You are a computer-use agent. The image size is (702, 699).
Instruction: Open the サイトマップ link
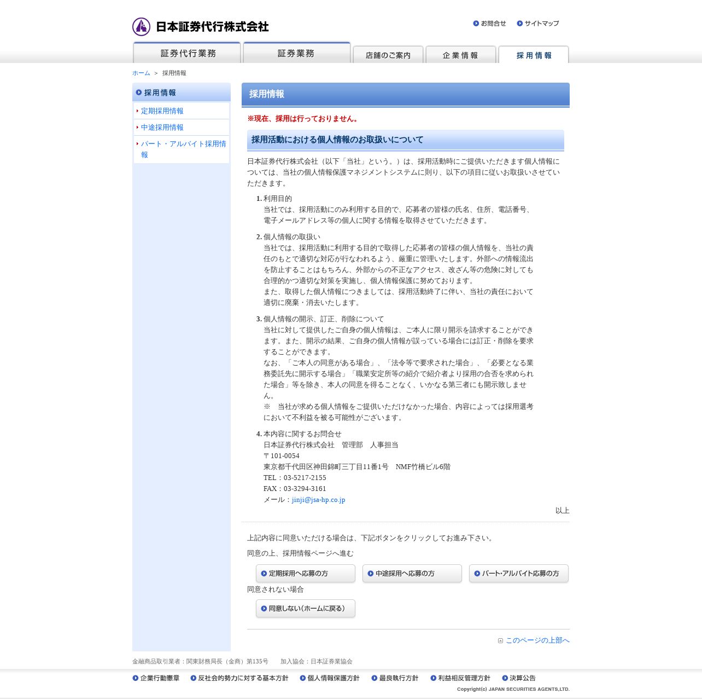(538, 24)
